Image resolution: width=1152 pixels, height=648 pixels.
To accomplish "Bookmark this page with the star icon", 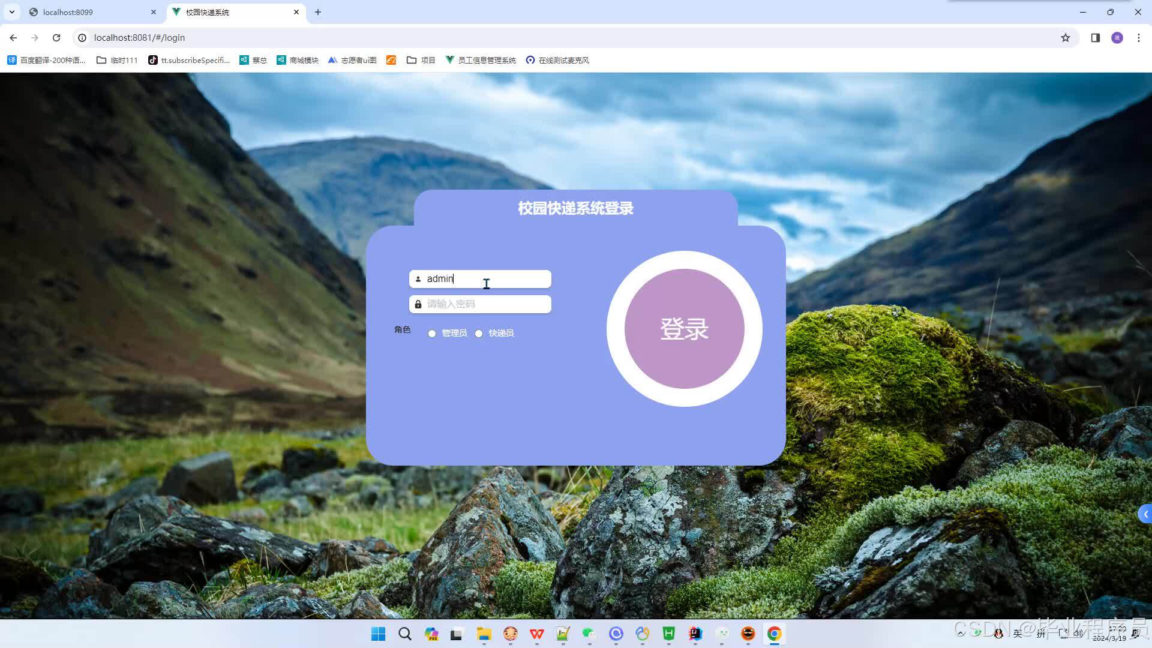I will pos(1066,37).
